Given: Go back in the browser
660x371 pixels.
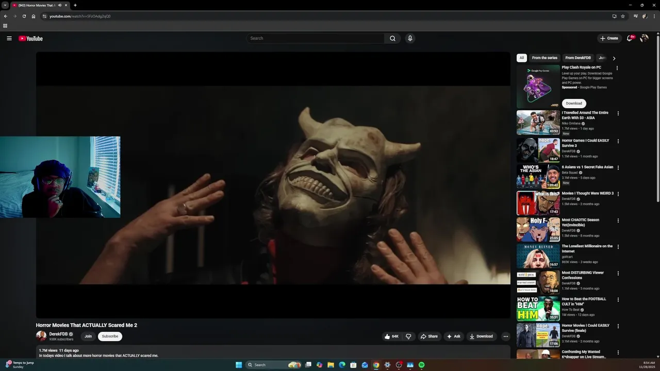Looking at the screenshot, I should point(6,16).
